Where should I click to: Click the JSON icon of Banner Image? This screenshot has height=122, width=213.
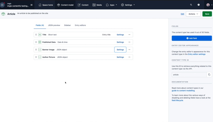tap(40, 50)
